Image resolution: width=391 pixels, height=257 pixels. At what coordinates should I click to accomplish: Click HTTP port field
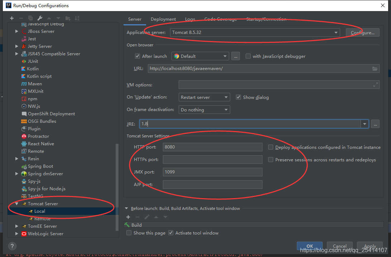point(212,147)
